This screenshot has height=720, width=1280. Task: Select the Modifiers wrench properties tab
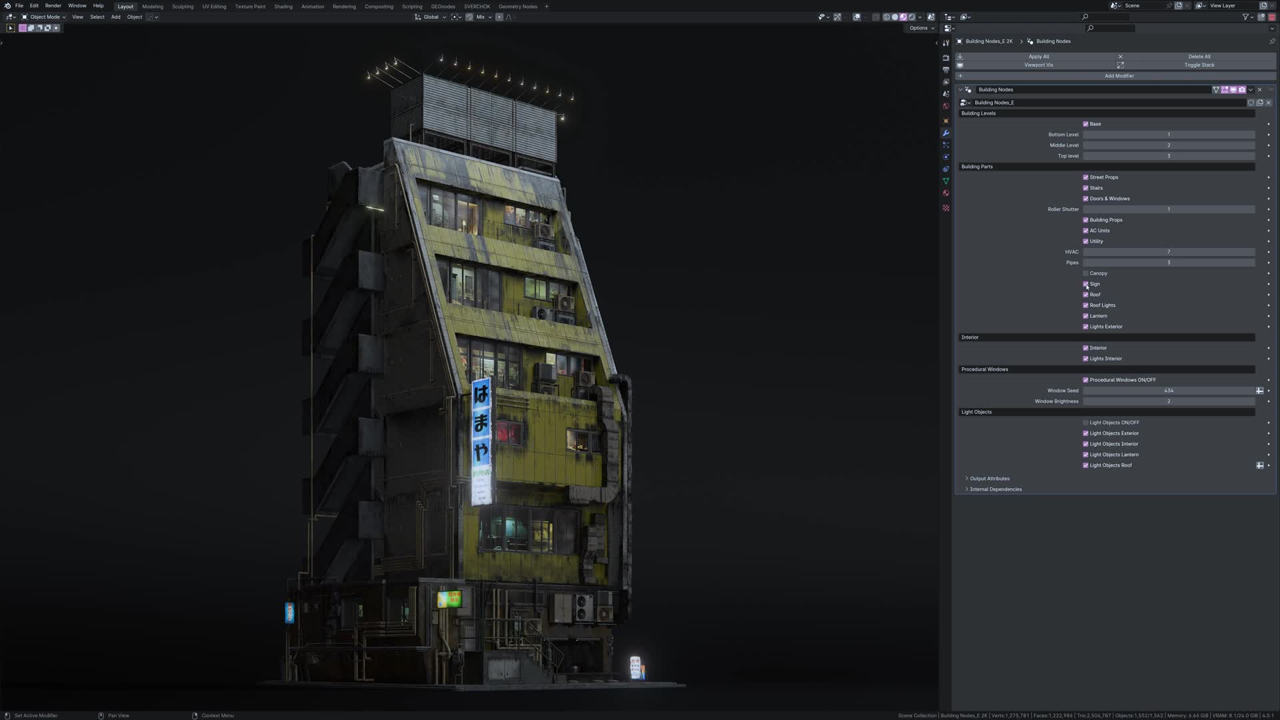click(945, 133)
